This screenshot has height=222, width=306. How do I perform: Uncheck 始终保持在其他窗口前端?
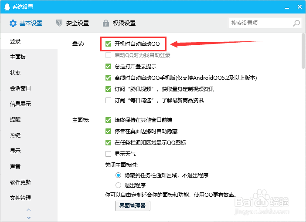(x=108, y=120)
